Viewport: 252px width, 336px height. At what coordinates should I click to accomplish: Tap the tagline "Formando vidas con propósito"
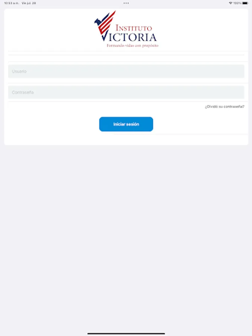[x=133, y=46]
